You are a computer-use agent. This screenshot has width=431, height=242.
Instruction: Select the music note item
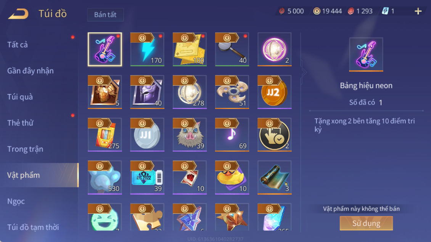pos(232,135)
